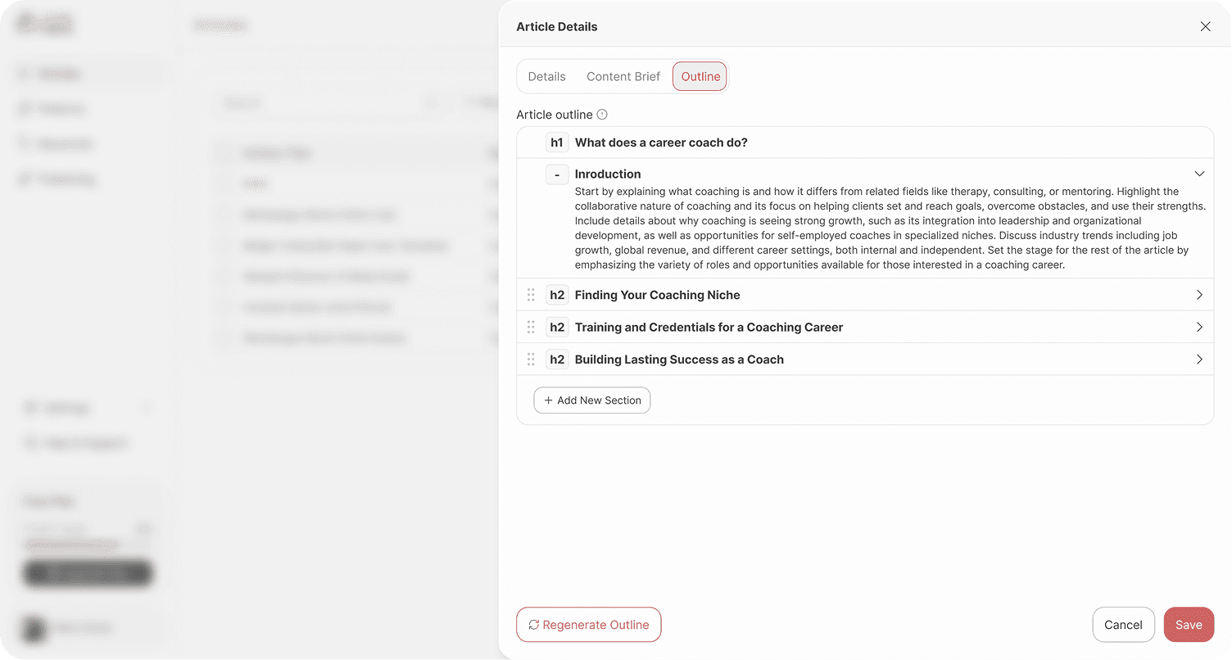Screen dimensions: 1232x660
Task: Open the Content Brief tab
Action: point(623,77)
